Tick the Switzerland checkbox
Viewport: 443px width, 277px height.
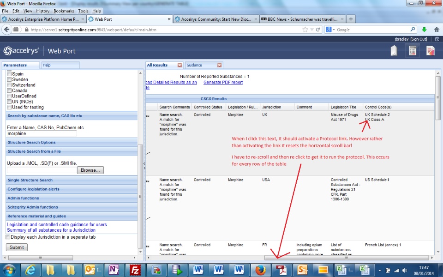(9, 85)
